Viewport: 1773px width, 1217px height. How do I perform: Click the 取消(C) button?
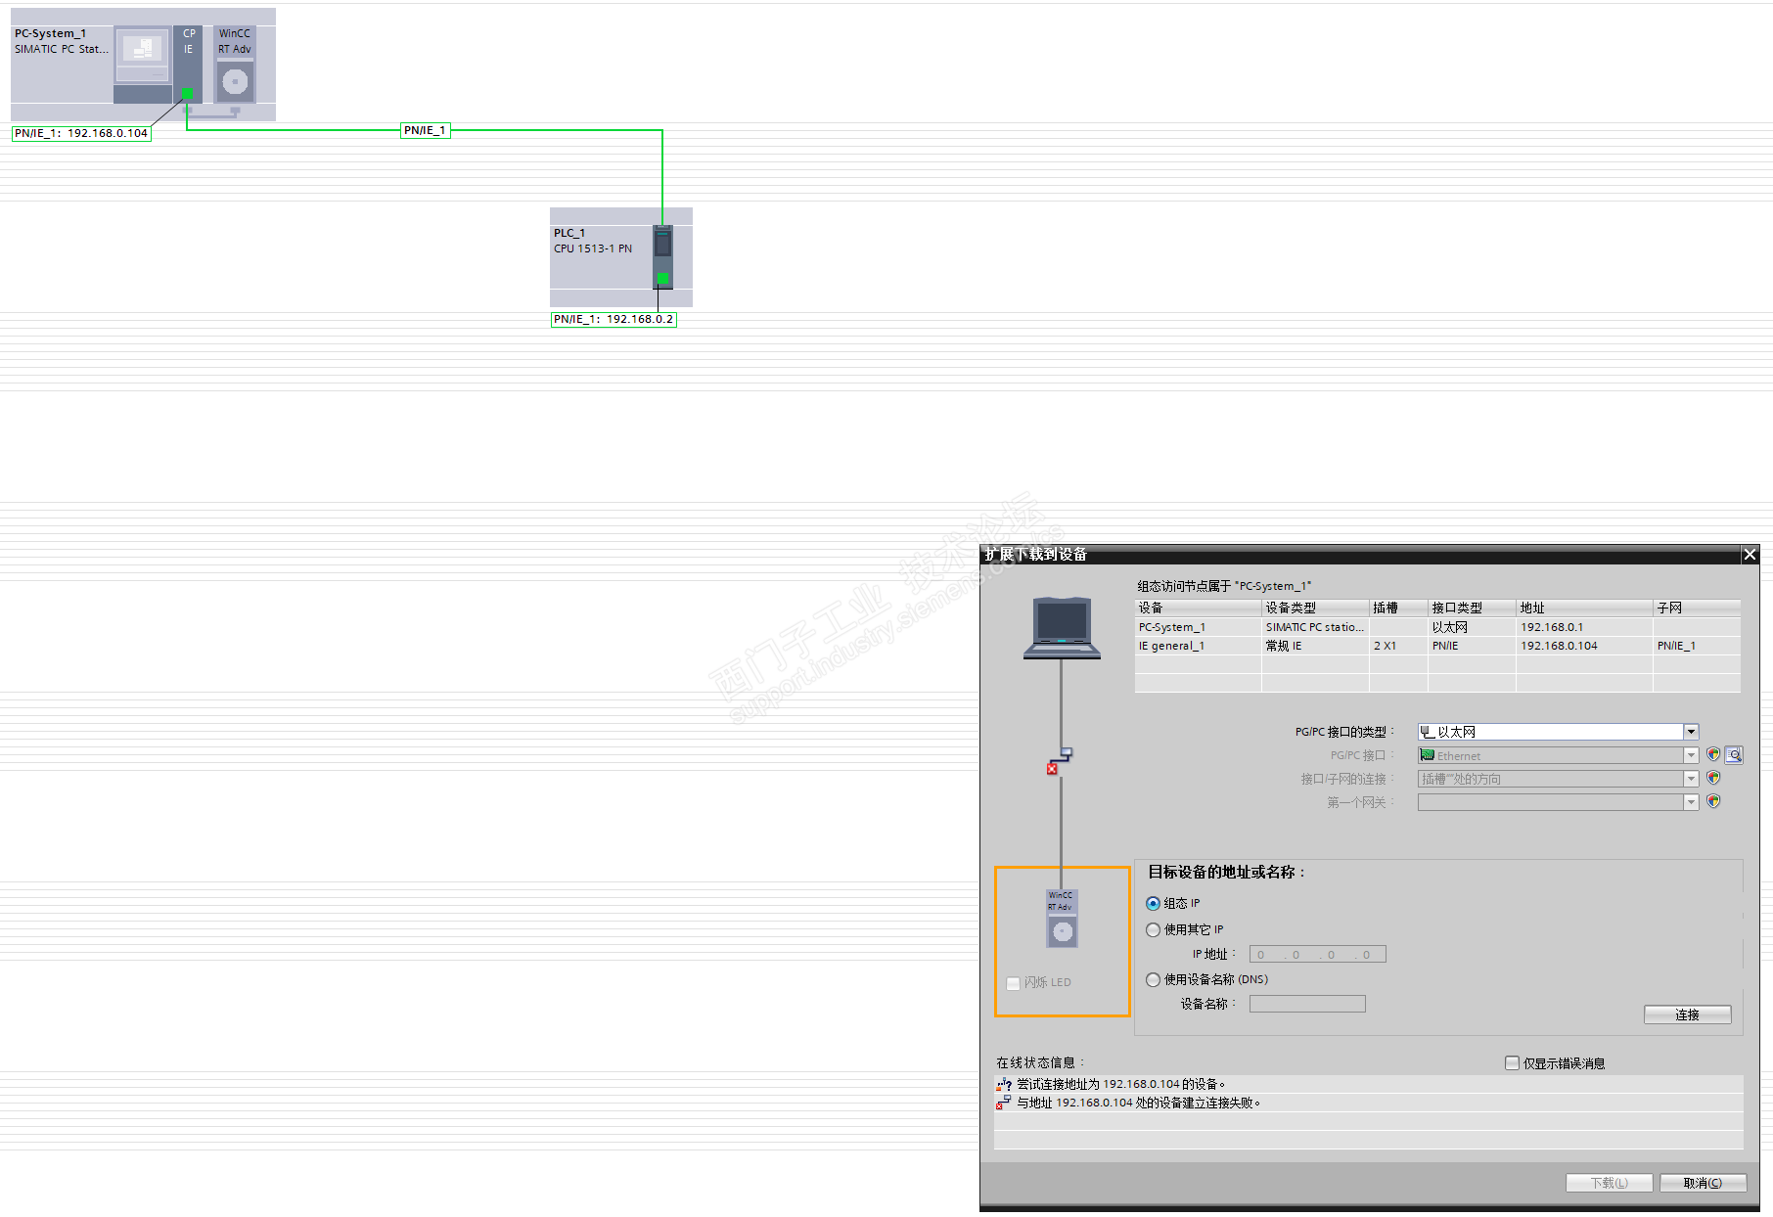click(1704, 1183)
